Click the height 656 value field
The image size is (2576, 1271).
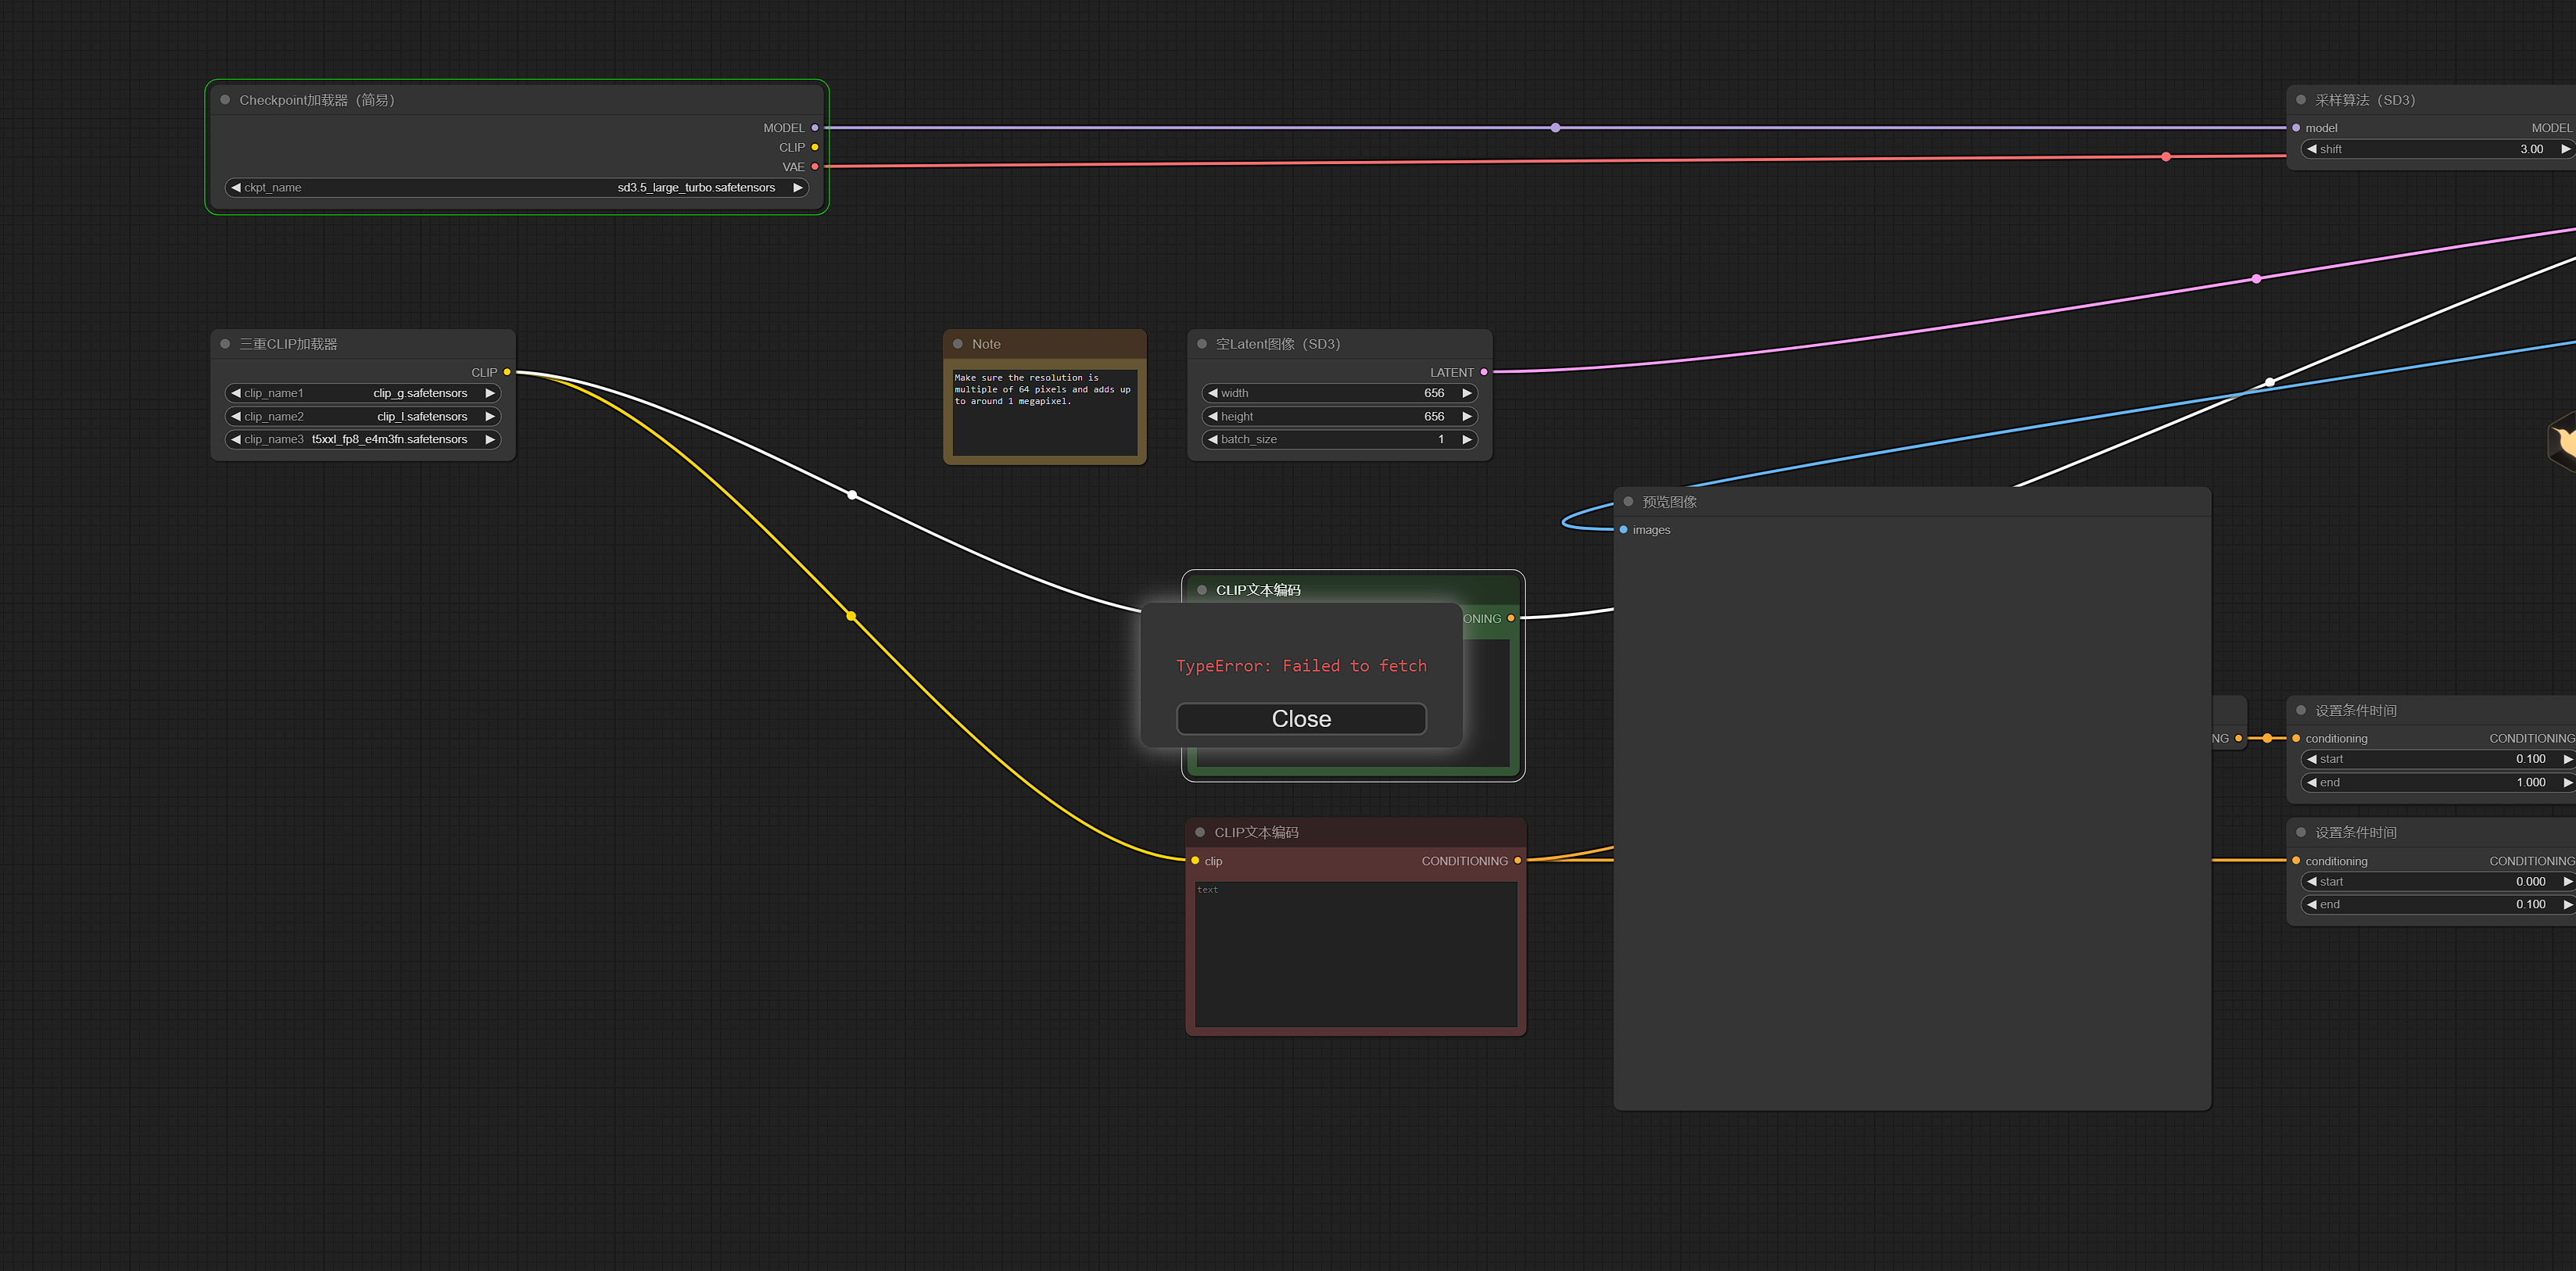[x=1339, y=416]
